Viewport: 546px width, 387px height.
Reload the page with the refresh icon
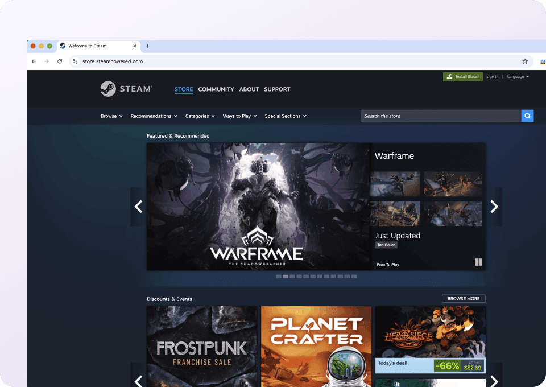click(60, 61)
